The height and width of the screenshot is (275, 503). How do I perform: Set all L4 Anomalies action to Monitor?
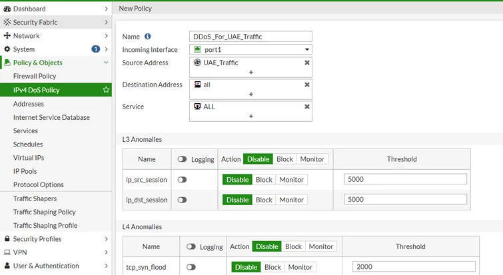tap(321, 246)
